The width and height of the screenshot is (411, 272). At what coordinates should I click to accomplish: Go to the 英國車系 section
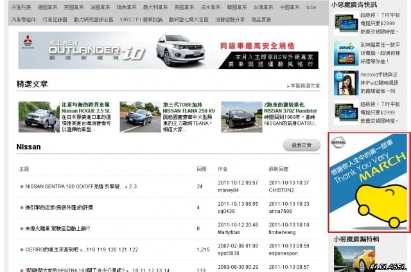click(x=74, y=7)
